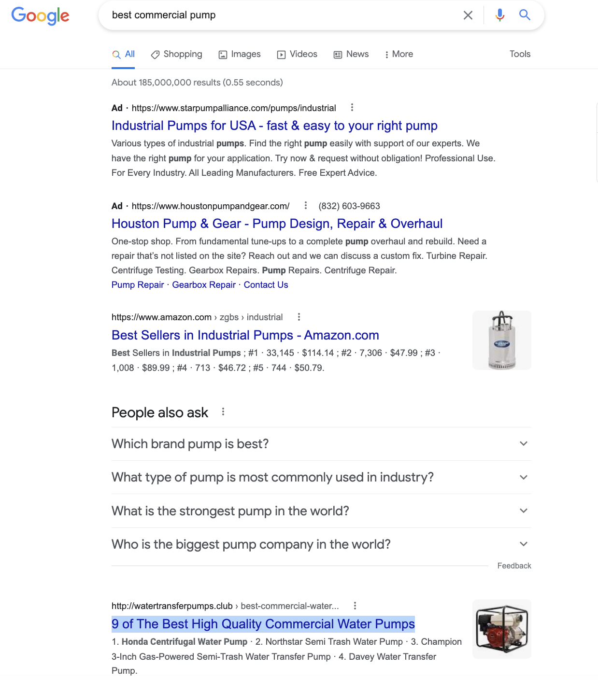The image size is (598, 680).
Task: Expand "Which brand pump is best?" question
Action: coord(321,444)
